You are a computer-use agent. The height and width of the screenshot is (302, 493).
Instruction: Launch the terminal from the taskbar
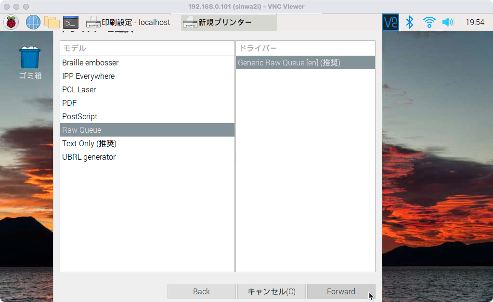[x=71, y=22]
